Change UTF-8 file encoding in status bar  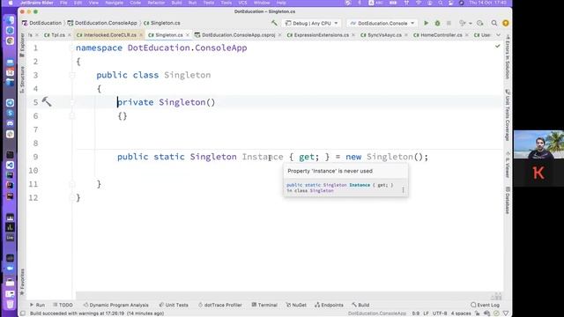click(440, 313)
